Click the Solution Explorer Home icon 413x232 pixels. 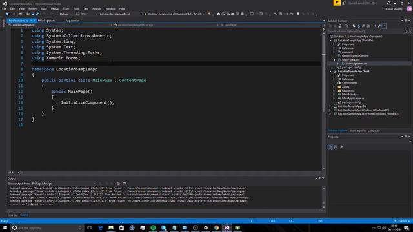click(340, 26)
